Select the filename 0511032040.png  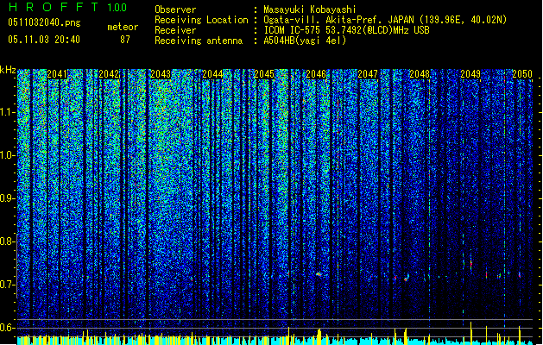pos(44,22)
